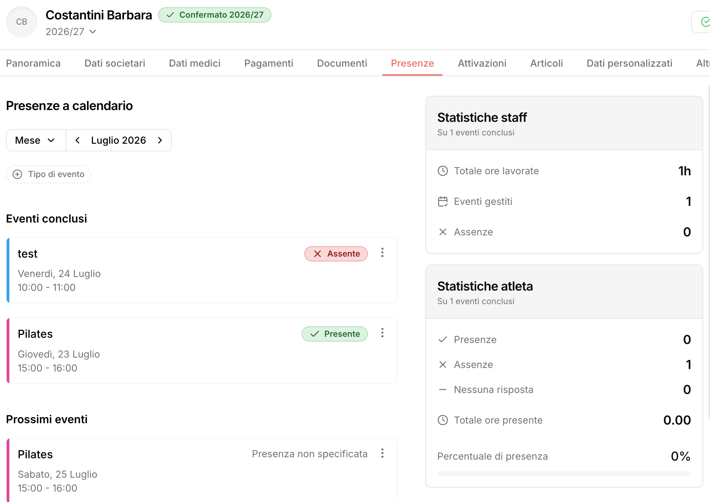Expand the Mese view dropdown
710x502 pixels.
[36, 140]
